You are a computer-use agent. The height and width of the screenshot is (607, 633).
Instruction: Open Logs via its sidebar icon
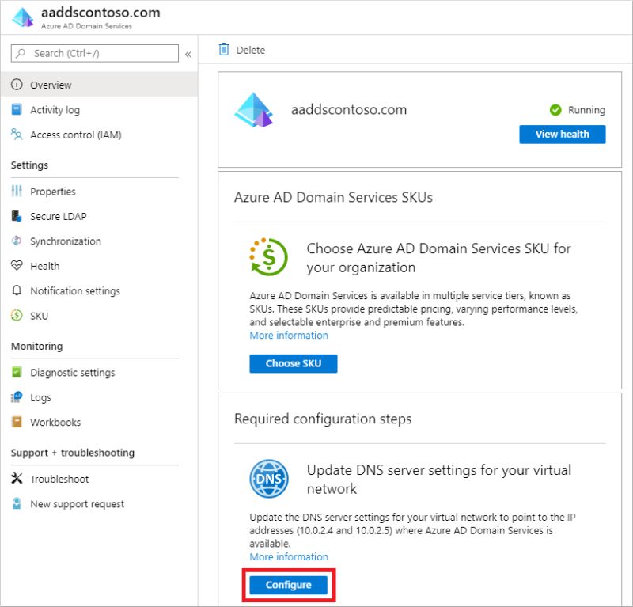tap(16, 397)
